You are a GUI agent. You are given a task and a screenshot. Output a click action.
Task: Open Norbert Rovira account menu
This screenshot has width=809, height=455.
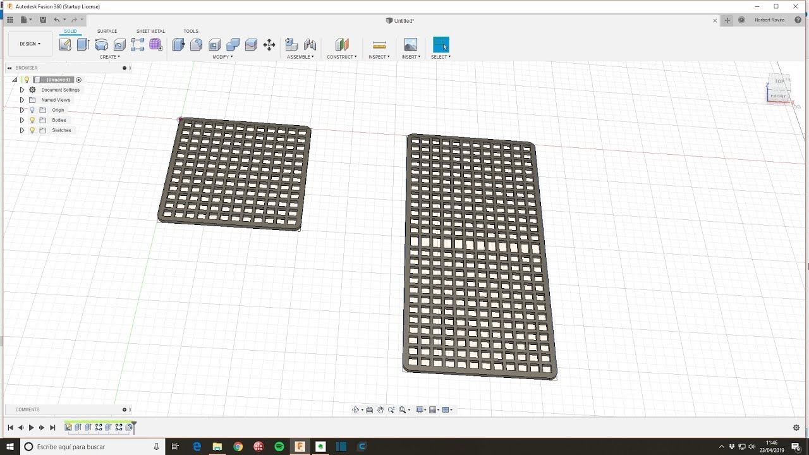click(x=769, y=20)
